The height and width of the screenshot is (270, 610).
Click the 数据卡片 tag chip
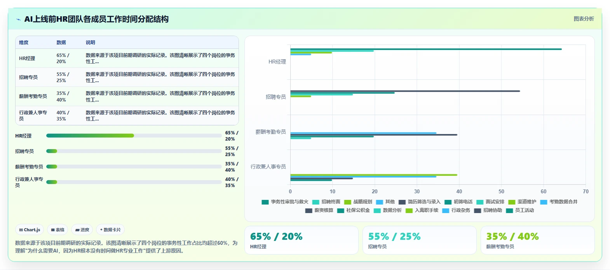110,230
